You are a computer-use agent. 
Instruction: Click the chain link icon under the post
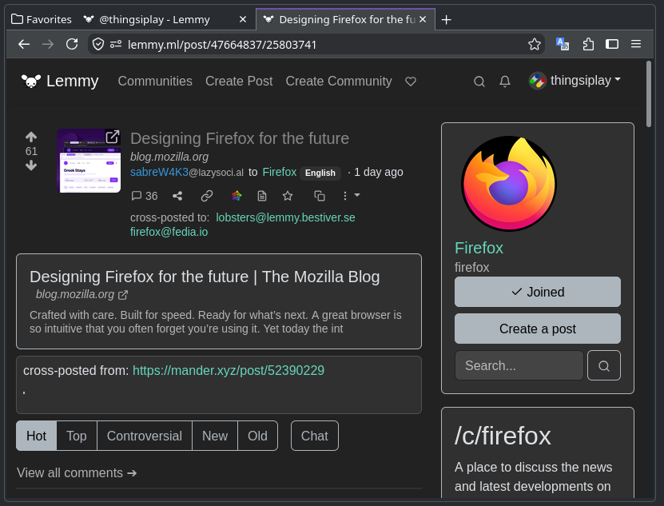coord(207,196)
